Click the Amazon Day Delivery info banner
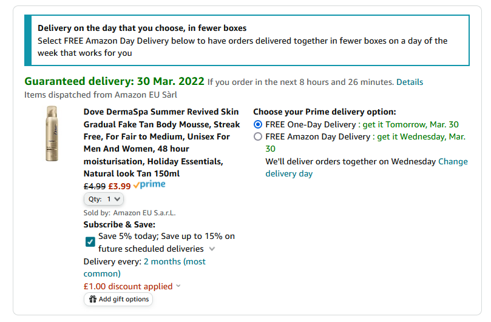 tap(247, 41)
